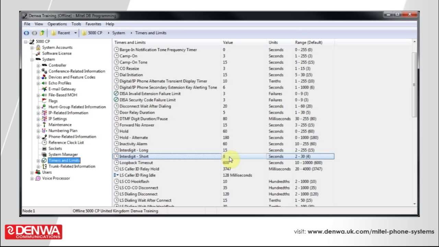Select DISA Invalid Extension Failure Limit row
The height and width of the screenshot is (247, 439).
223,94
